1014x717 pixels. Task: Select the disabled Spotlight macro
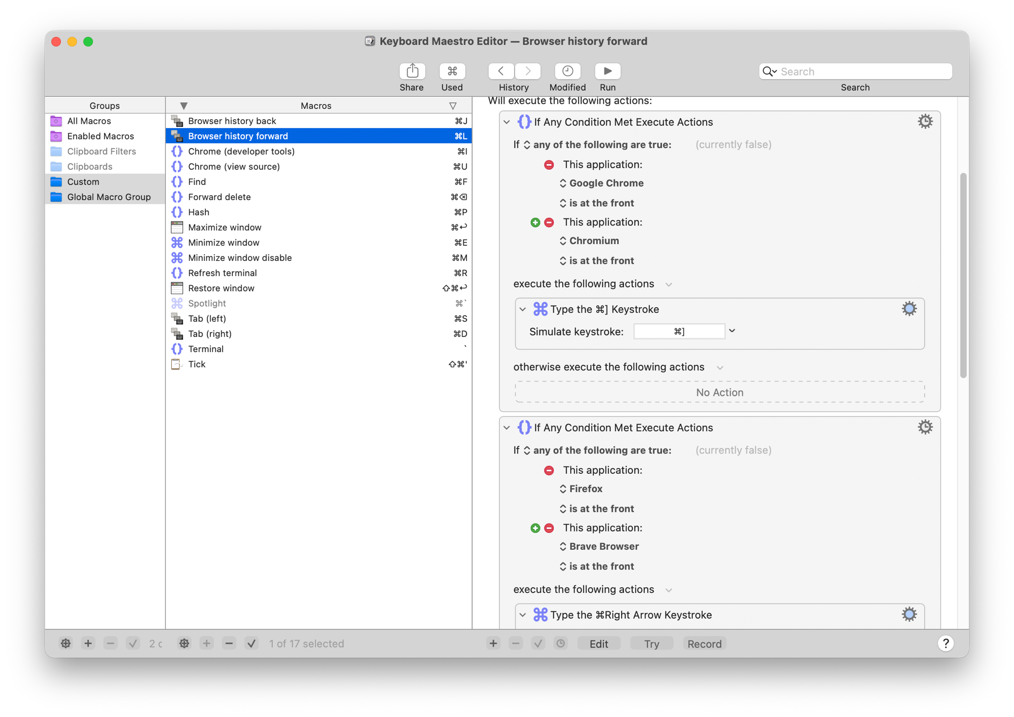(x=319, y=304)
